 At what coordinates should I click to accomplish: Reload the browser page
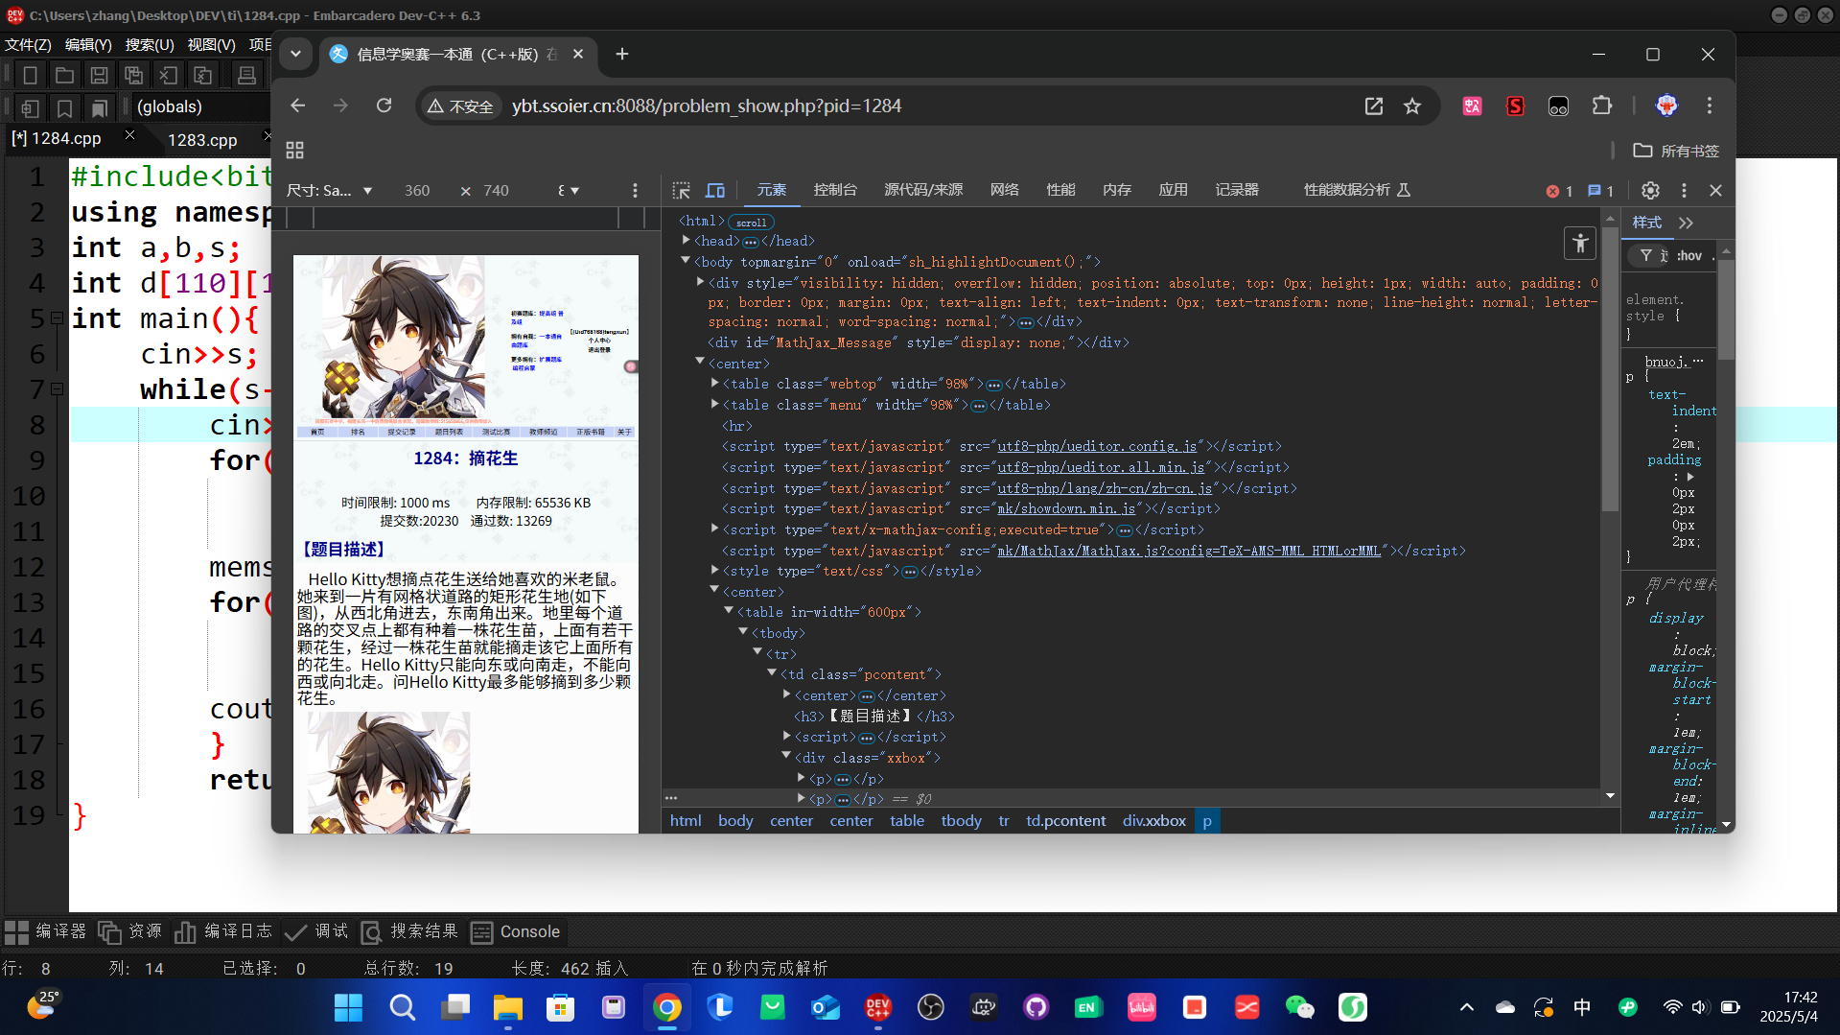point(384,106)
